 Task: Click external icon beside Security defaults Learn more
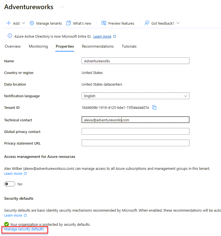click(25, 216)
